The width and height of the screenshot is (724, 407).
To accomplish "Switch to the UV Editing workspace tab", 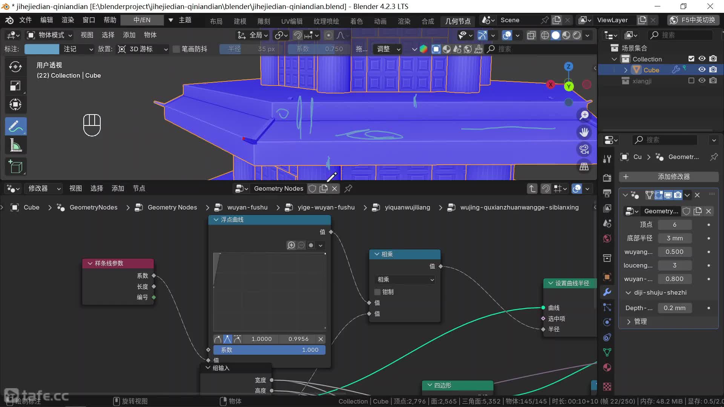I will [291, 21].
